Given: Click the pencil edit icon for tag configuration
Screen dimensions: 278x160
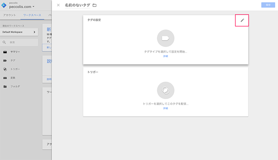Looking at the screenshot, I should [x=242, y=20].
